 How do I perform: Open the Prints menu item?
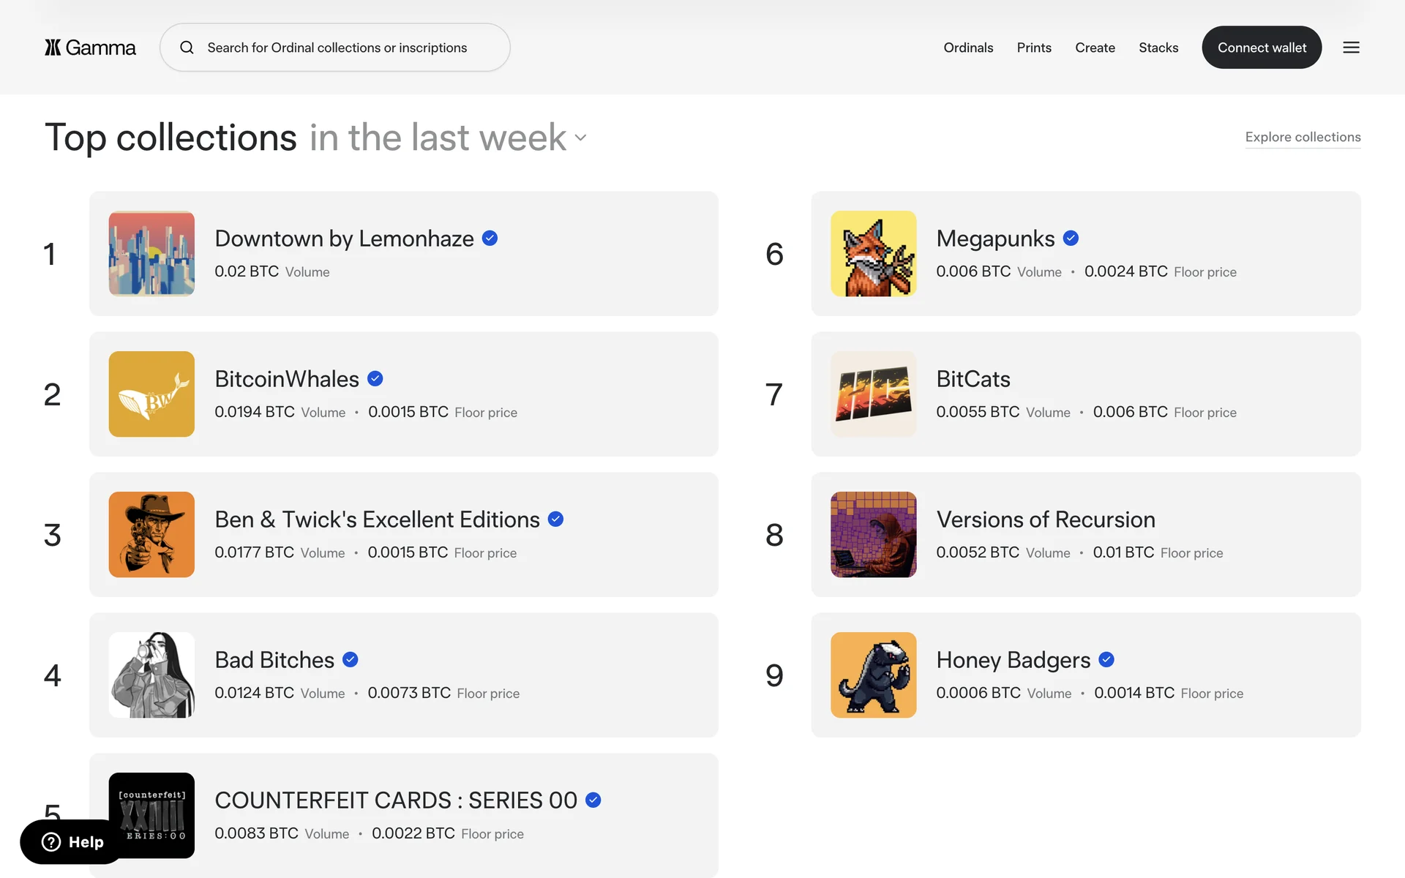pos(1034,48)
